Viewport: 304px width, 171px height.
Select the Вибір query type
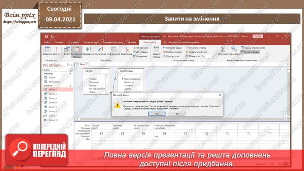tap(67, 51)
